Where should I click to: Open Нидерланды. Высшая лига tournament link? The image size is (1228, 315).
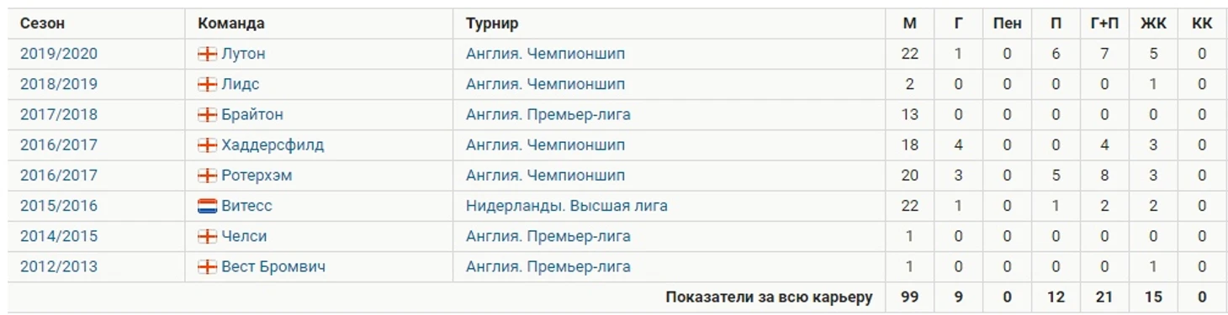[x=567, y=206]
